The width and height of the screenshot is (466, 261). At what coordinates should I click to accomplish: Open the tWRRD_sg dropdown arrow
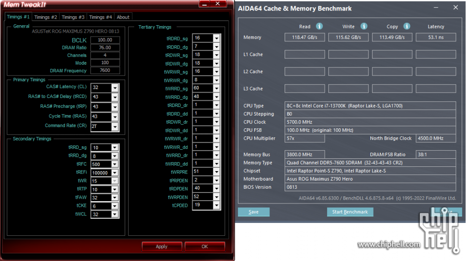(x=217, y=88)
